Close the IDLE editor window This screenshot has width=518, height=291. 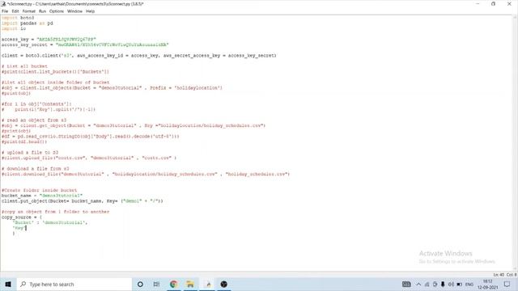(x=509, y=4)
